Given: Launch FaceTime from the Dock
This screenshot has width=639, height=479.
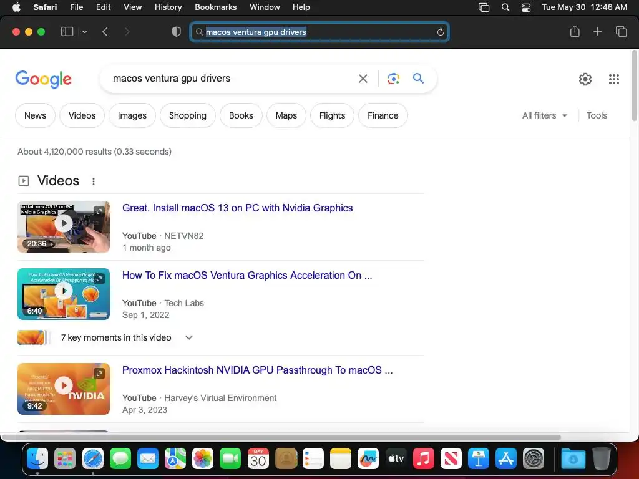Looking at the screenshot, I should [x=230, y=458].
